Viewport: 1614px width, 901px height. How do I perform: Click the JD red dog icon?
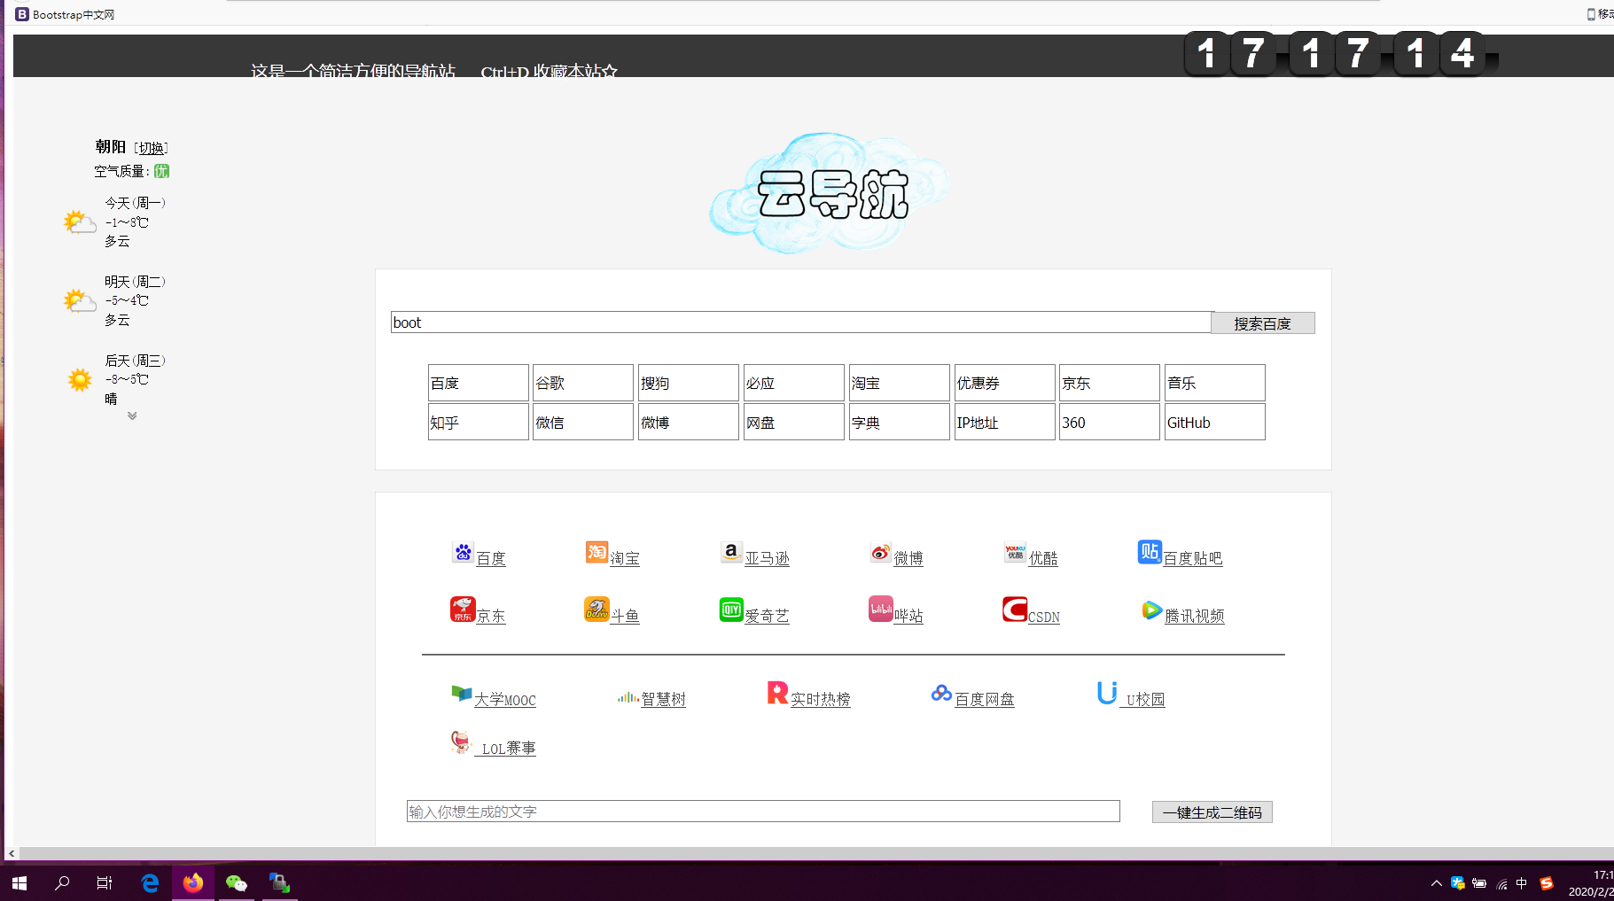point(463,609)
